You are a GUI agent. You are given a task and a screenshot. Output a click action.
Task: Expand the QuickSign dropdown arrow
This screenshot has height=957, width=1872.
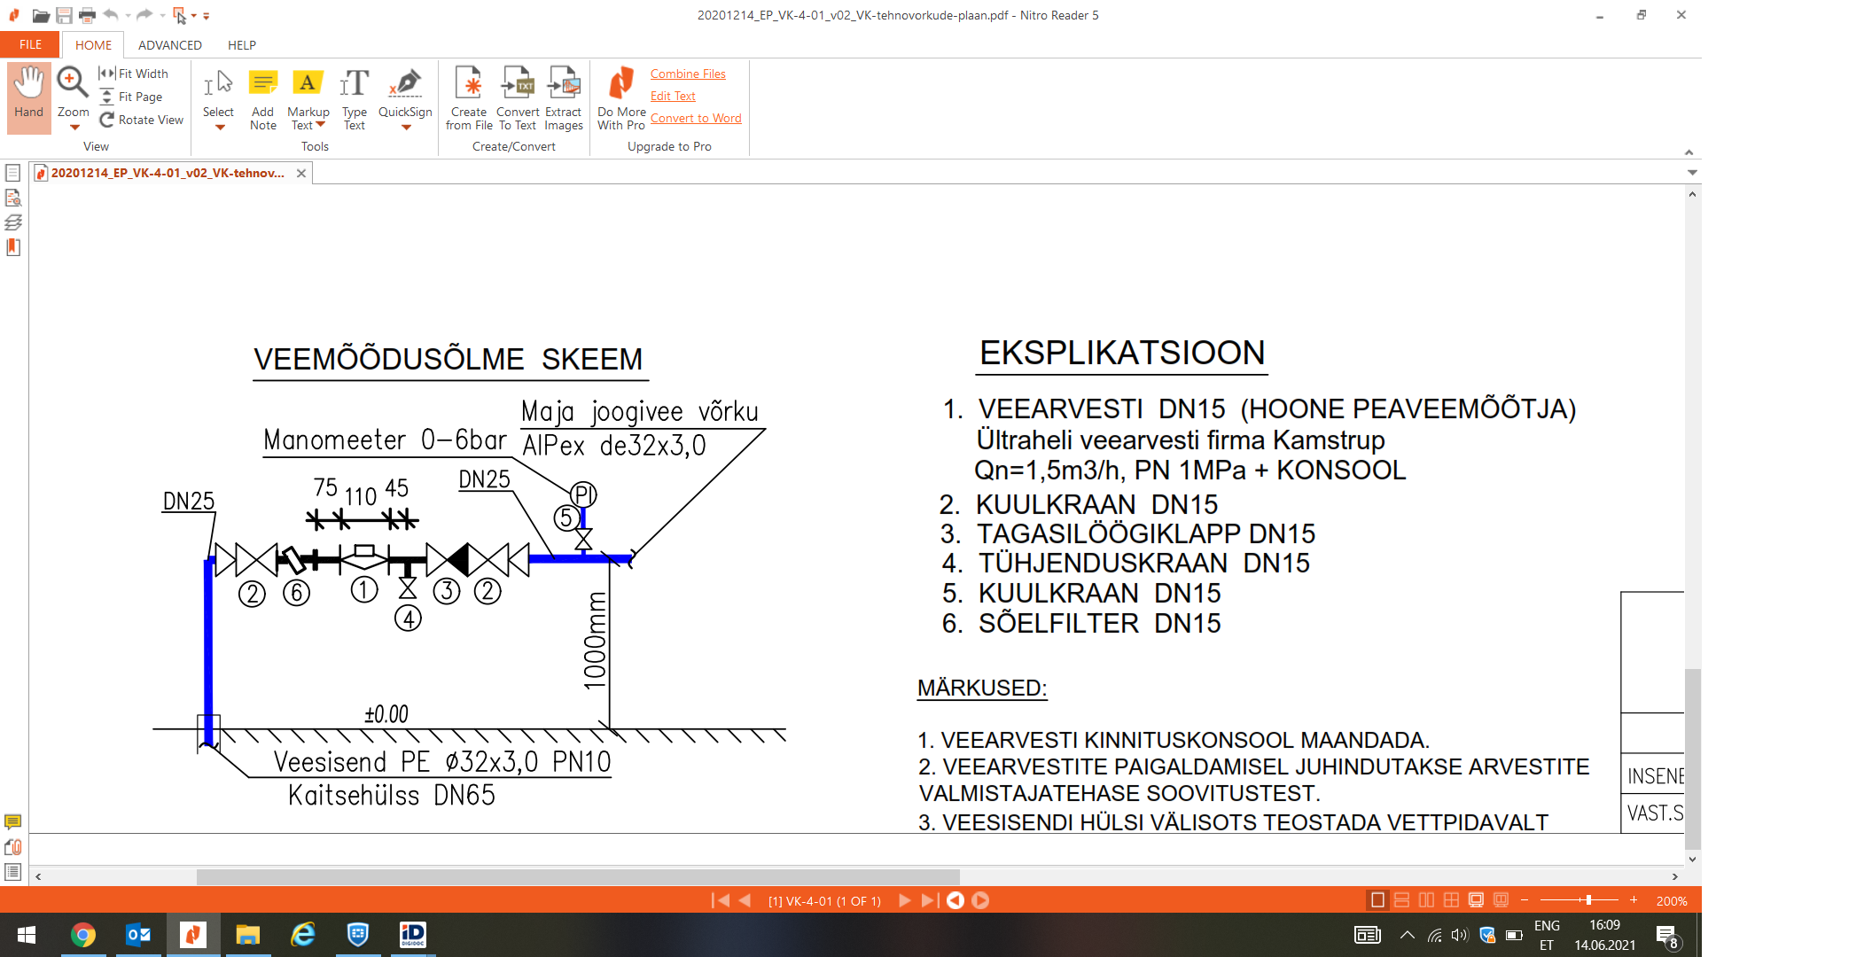(x=406, y=128)
